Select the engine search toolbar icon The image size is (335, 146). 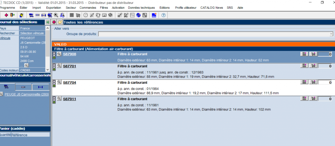tap(37, 15)
